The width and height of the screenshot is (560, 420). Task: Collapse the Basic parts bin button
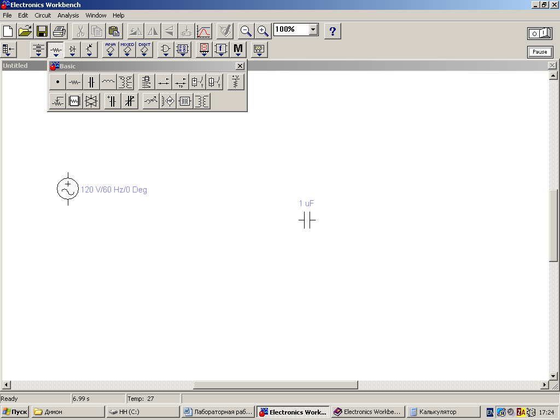click(55, 50)
